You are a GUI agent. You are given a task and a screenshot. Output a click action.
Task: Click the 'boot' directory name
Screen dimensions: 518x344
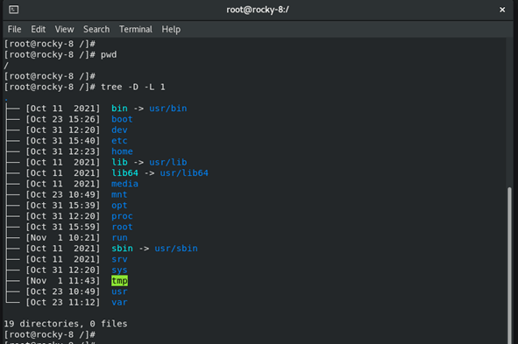tap(122, 119)
